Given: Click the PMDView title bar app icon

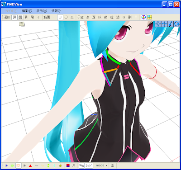Looking at the screenshot, I should (x=4, y=5).
